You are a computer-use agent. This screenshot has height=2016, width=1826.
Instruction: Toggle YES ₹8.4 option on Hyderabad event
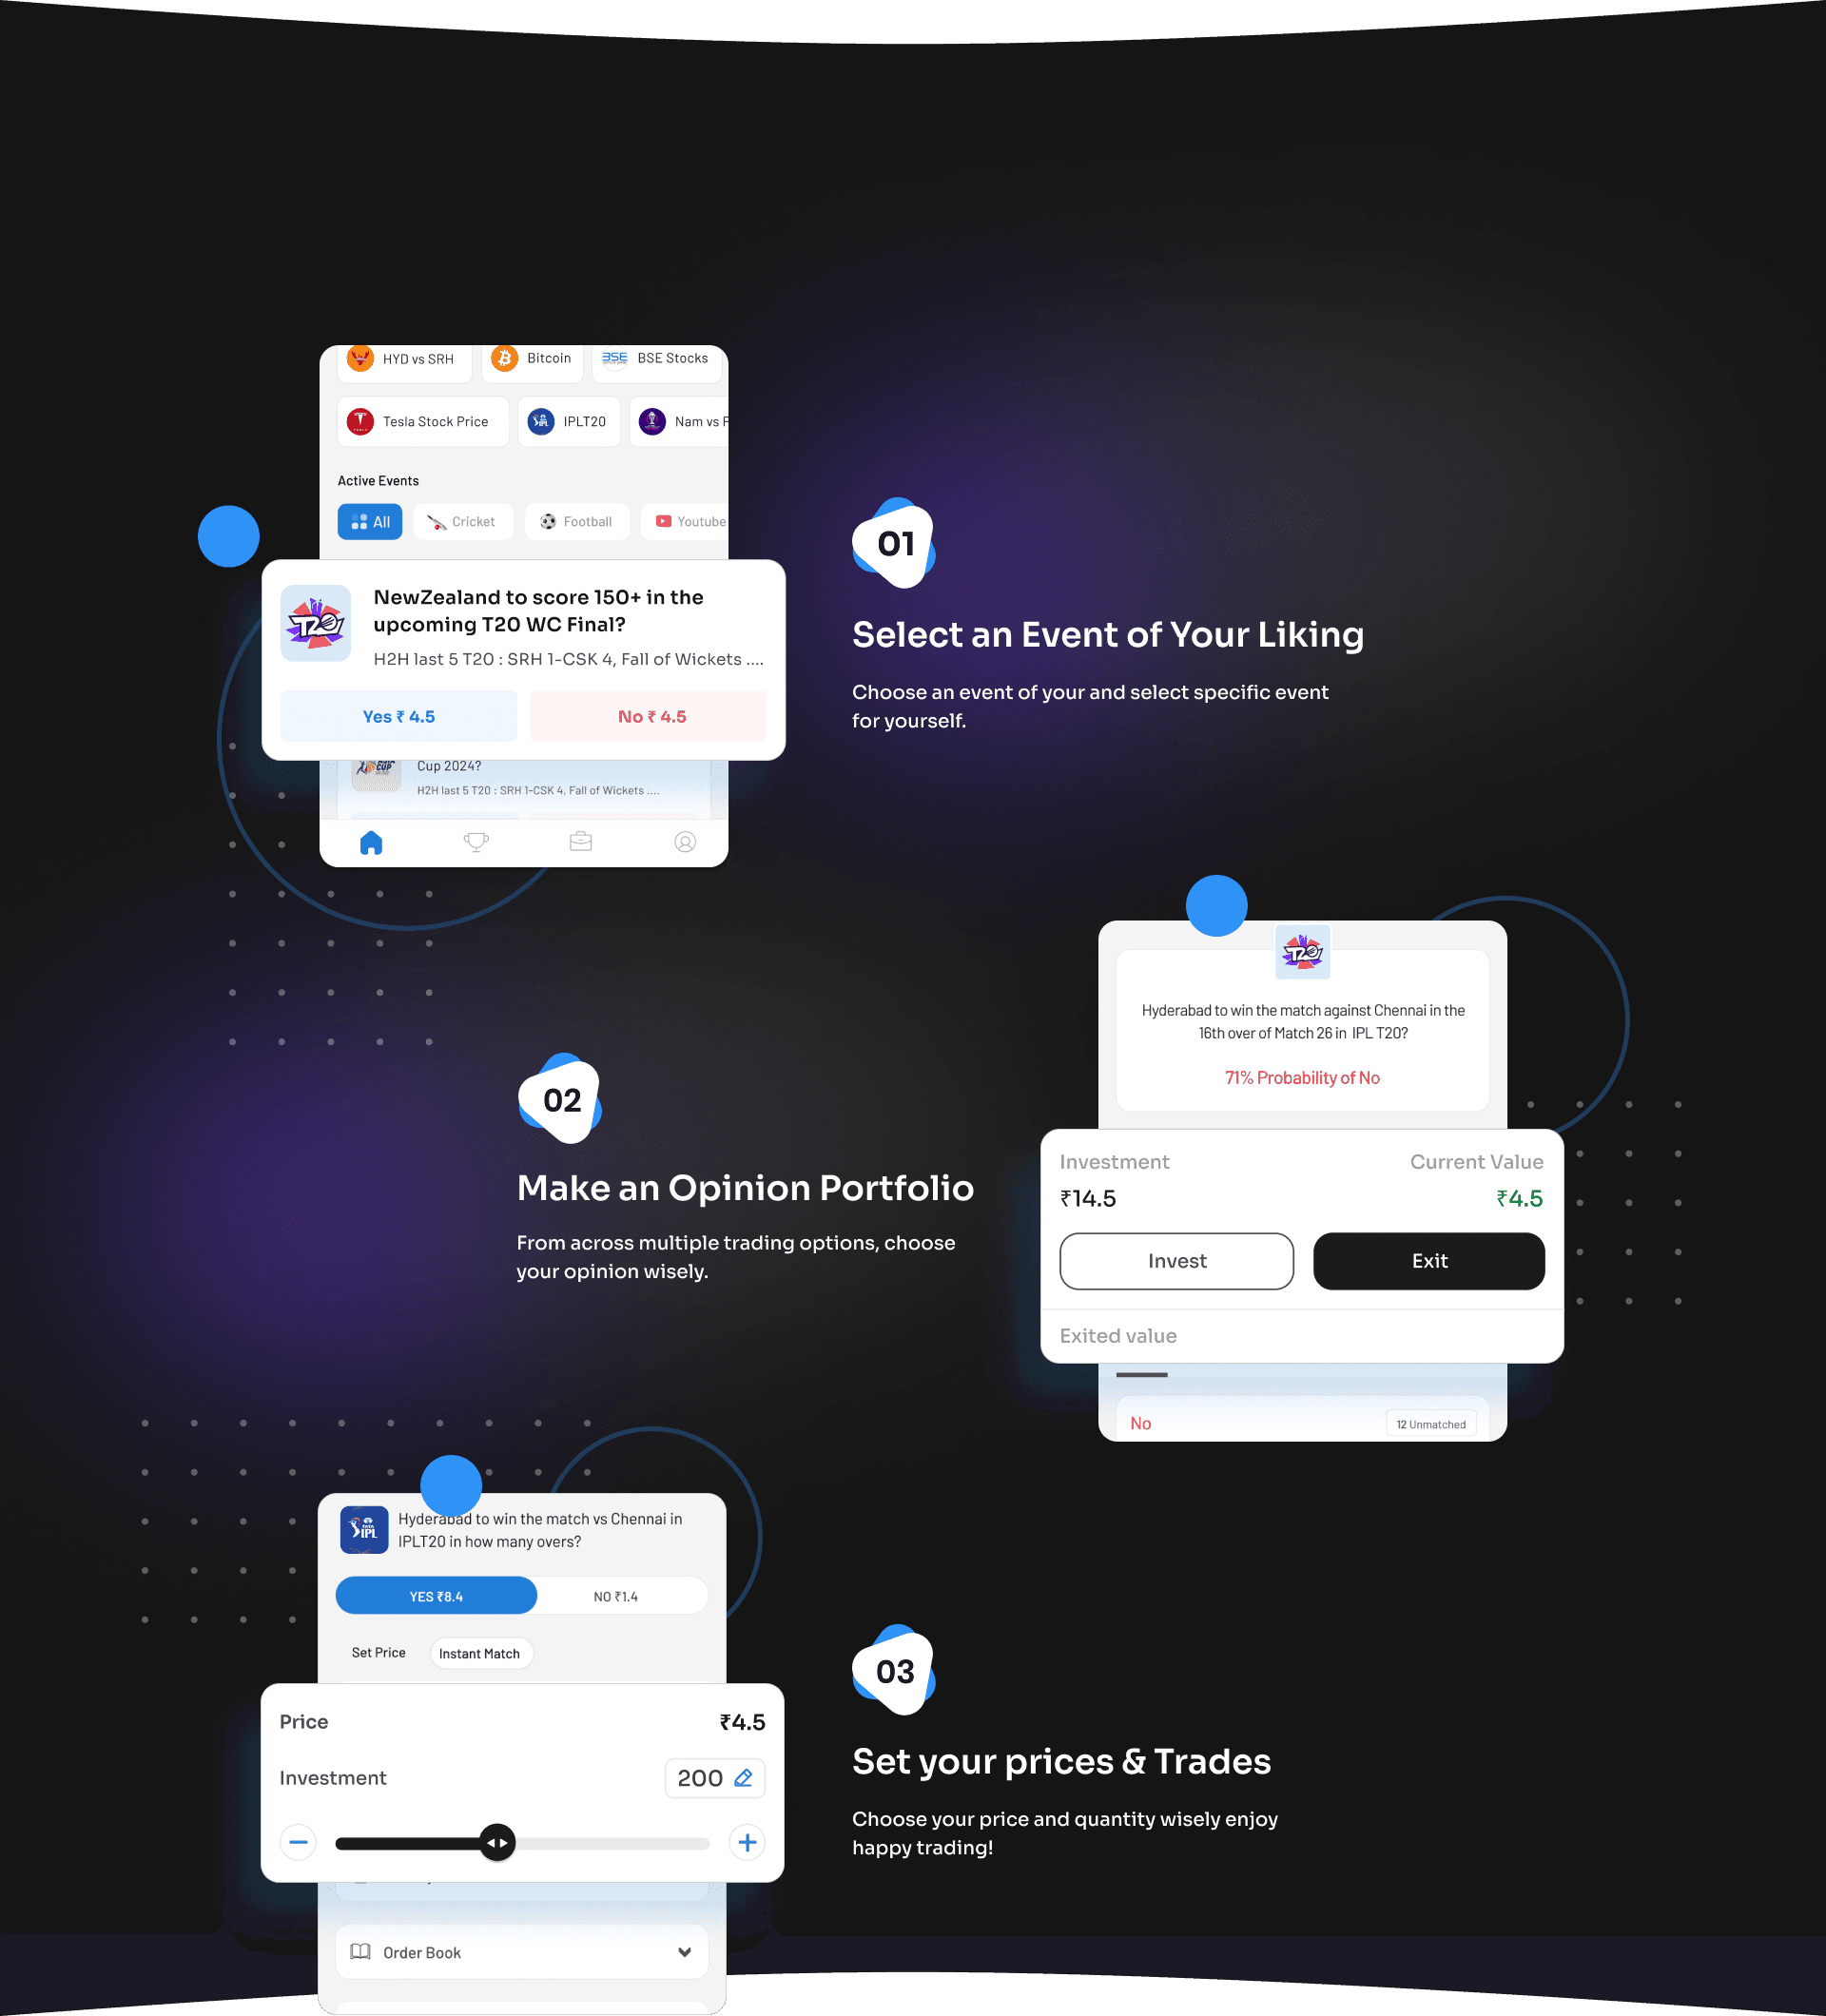(436, 1597)
